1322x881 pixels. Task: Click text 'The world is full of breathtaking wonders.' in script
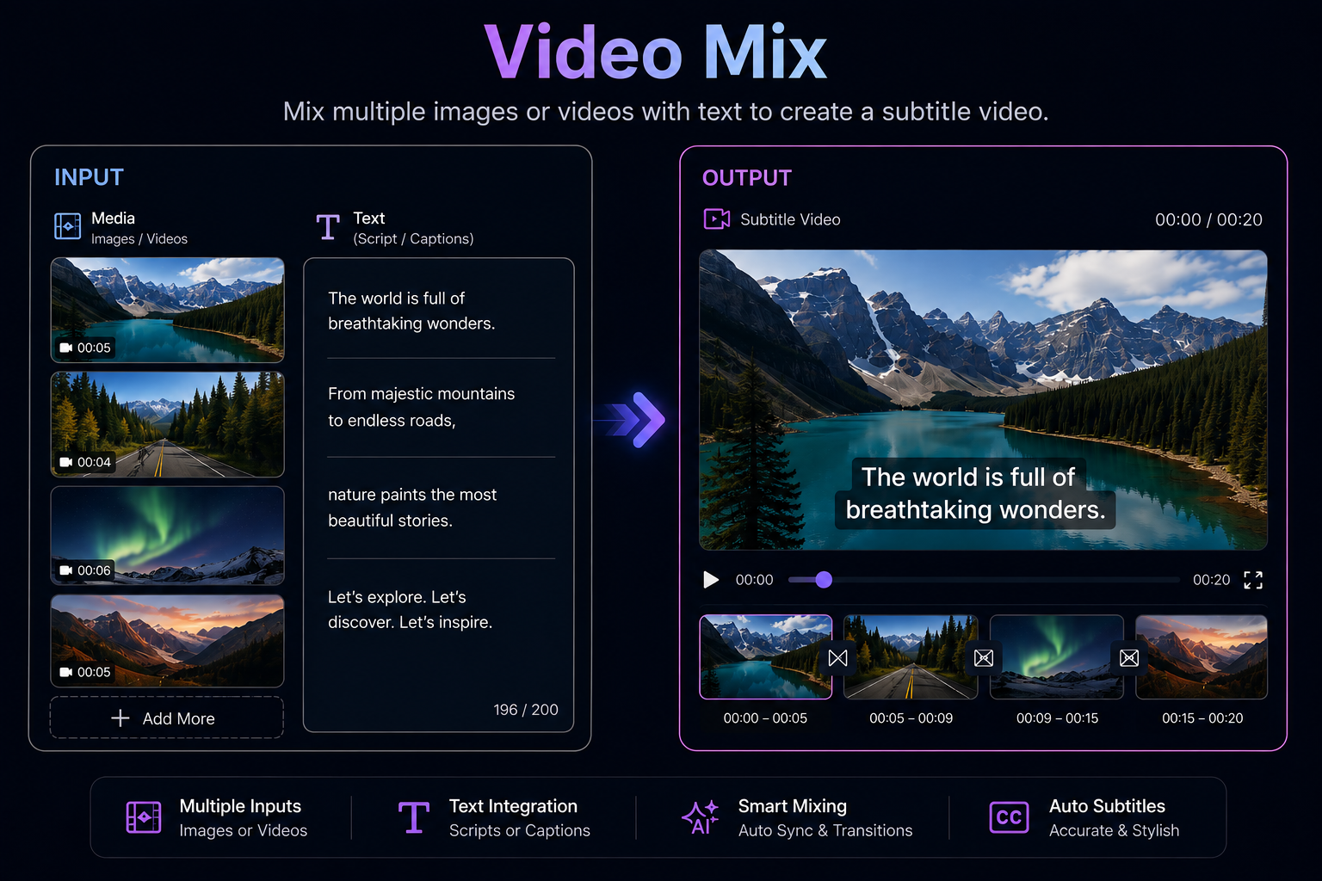tap(411, 311)
